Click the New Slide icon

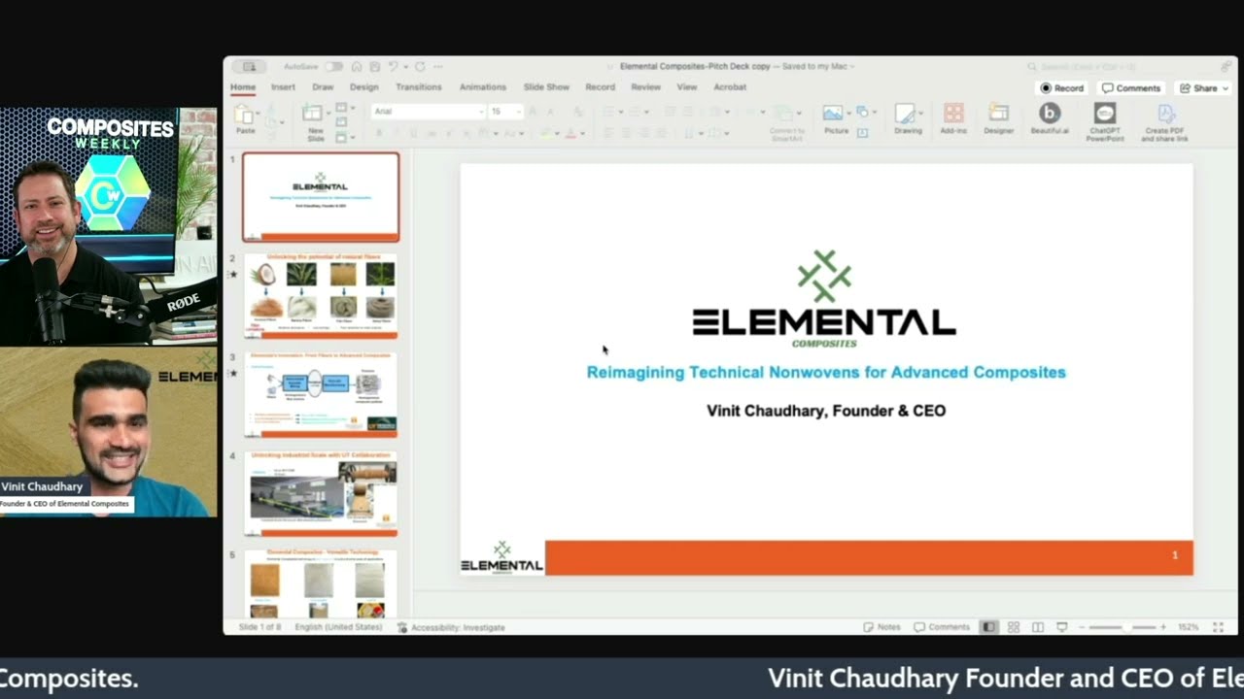(312, 113)
